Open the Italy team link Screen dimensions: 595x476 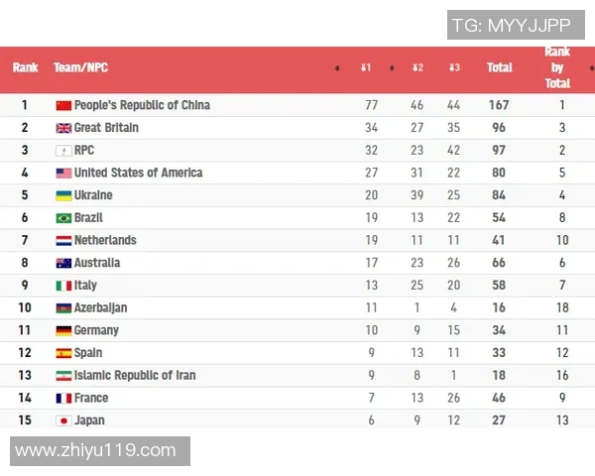pos(85,286)
